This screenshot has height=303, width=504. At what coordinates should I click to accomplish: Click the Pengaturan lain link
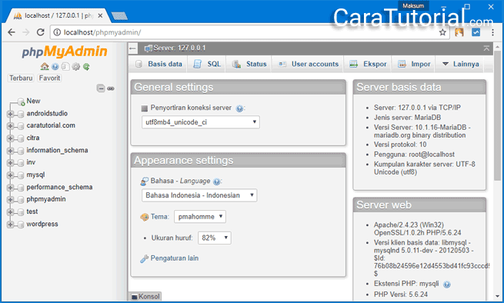coord(174,258)
